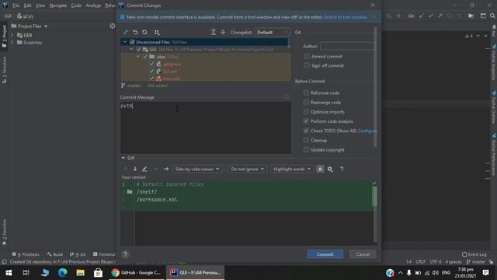Open File Explorer from taskbar
The width and height of the screenshot is (497, 280).
click(80, 273)
